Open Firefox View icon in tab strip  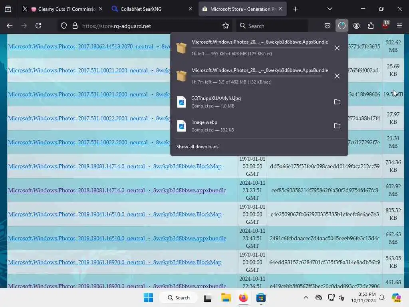(x=8, y=9)
